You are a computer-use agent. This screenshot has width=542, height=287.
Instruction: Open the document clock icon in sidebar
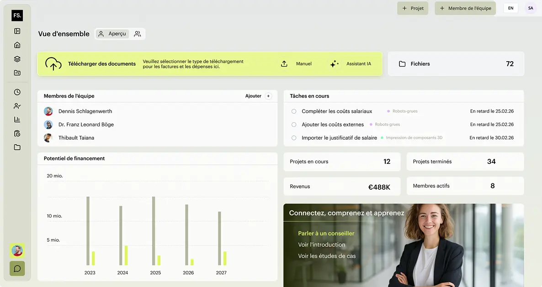pyautogui.click(x=17, y=134)
